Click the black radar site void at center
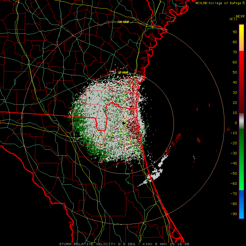The image size is (246, 246). (124, 123)
